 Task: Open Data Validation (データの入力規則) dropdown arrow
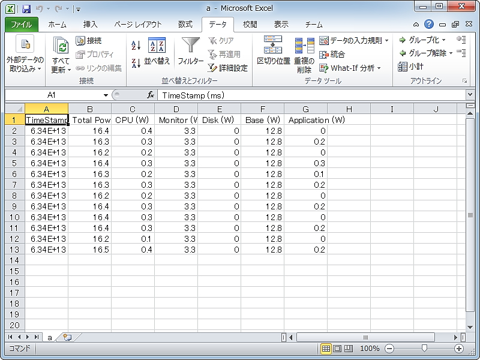(x=387, y=40)
